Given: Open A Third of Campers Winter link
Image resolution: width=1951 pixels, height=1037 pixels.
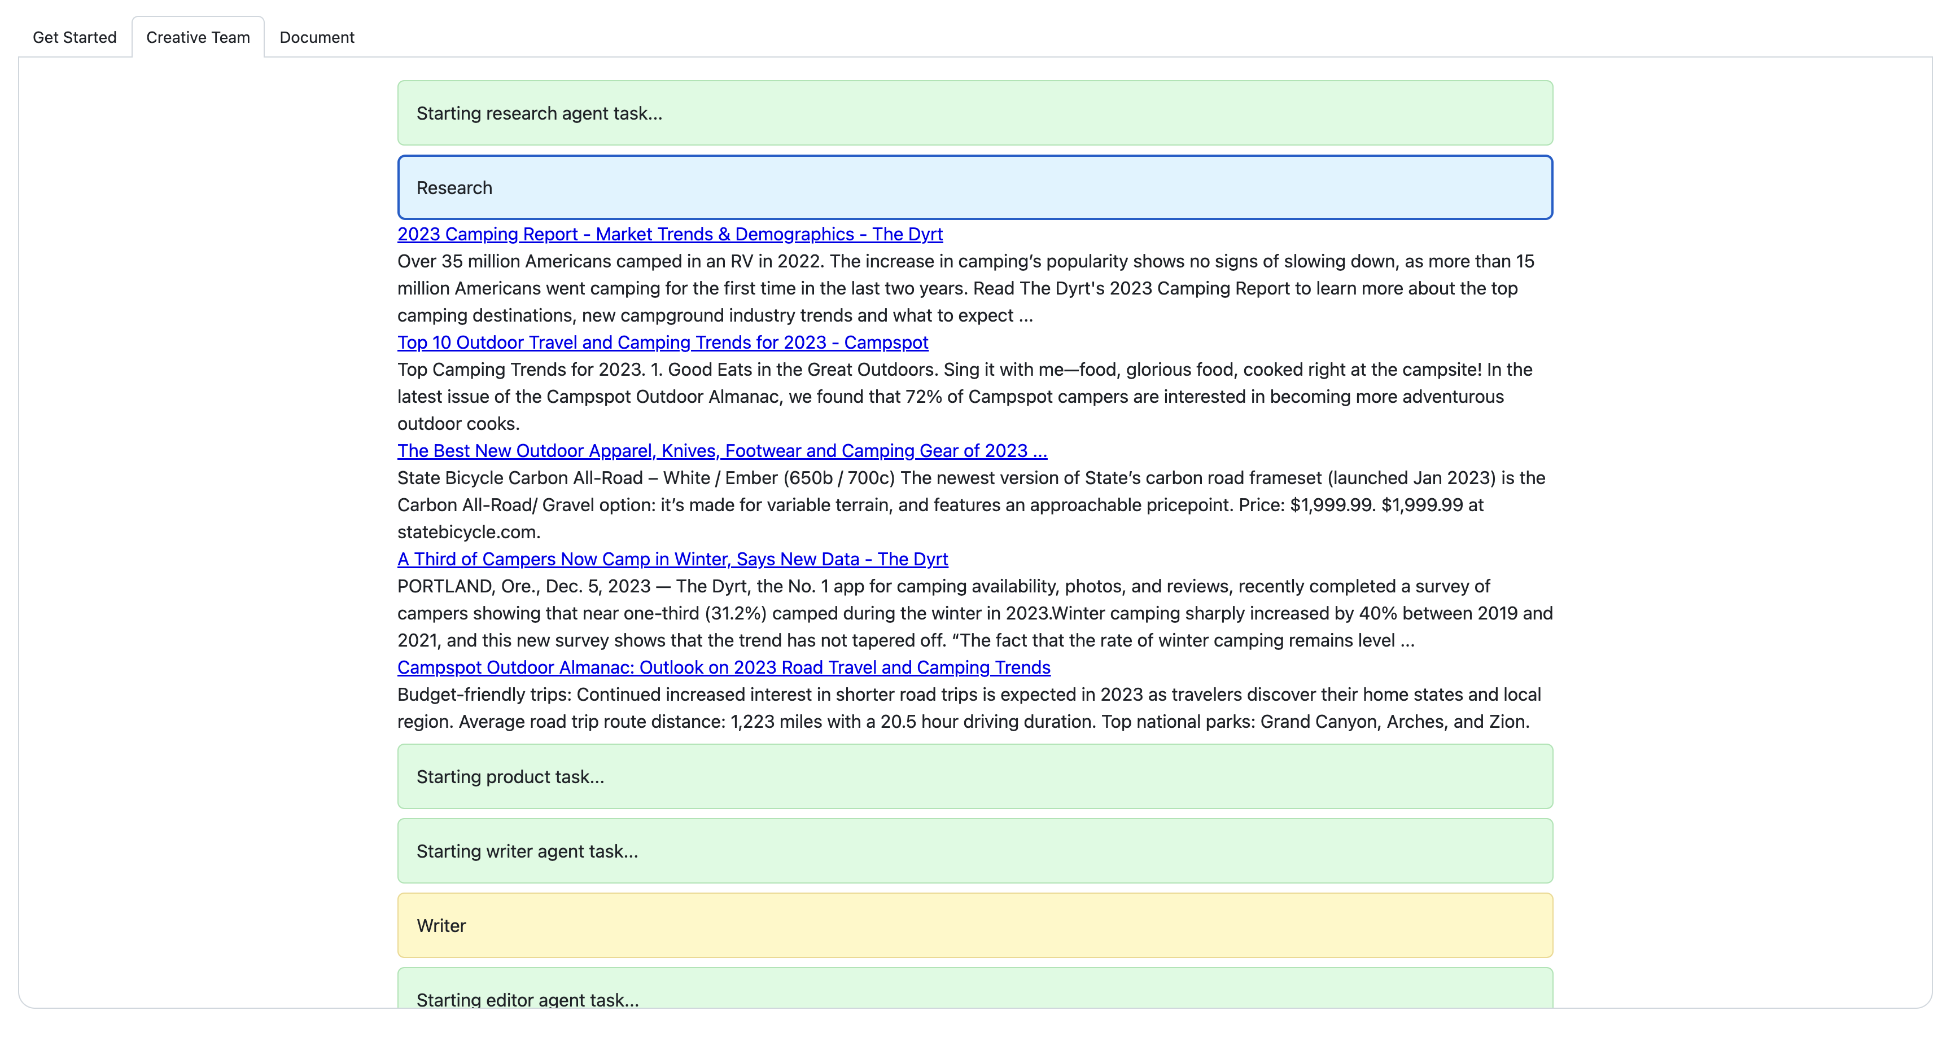Looking at the screenshot, I should tap(672, 559).
